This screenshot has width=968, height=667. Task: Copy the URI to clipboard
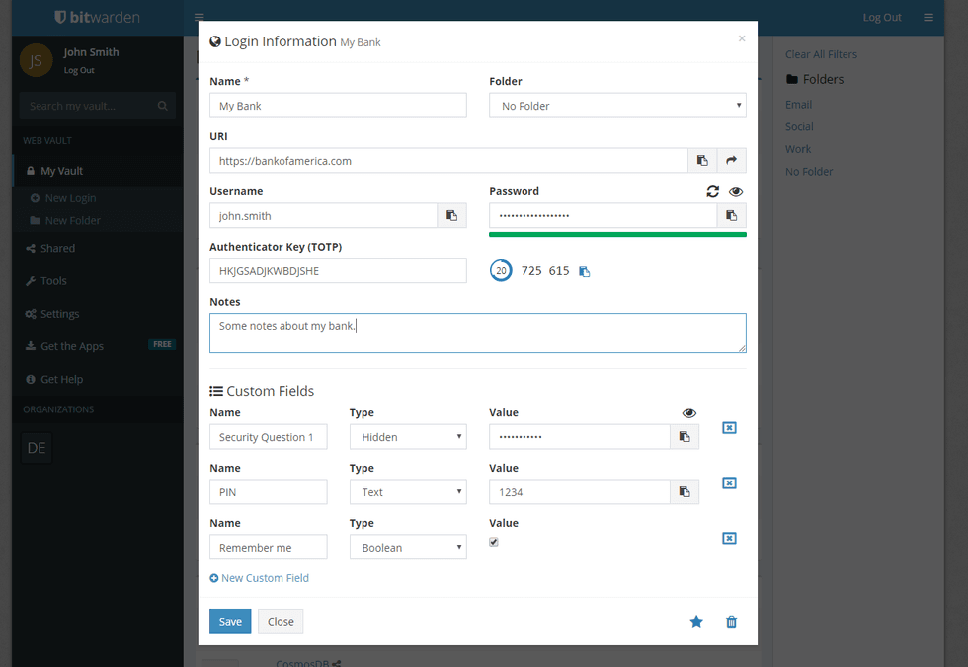click(702, 161)
